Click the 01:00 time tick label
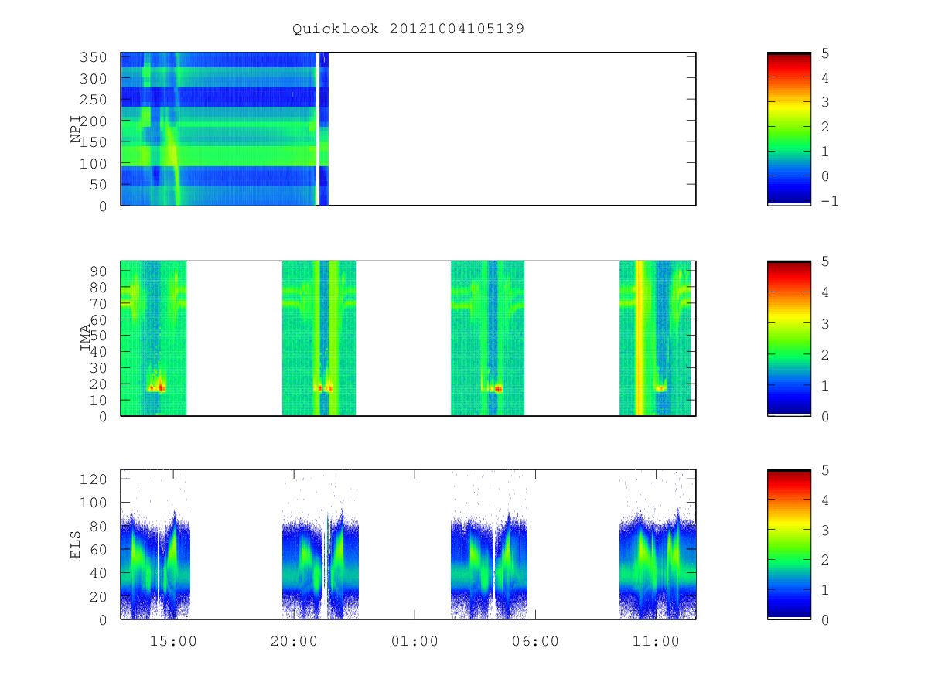The image size is (928, 696). coord(415,641)
